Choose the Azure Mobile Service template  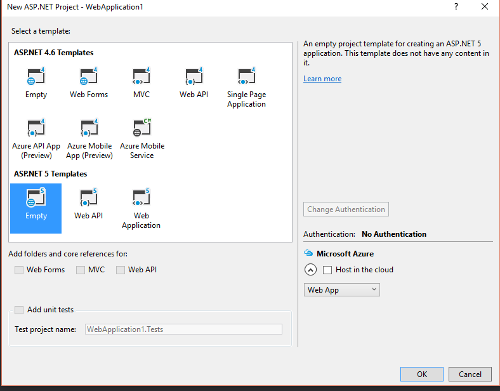(142, 139)
